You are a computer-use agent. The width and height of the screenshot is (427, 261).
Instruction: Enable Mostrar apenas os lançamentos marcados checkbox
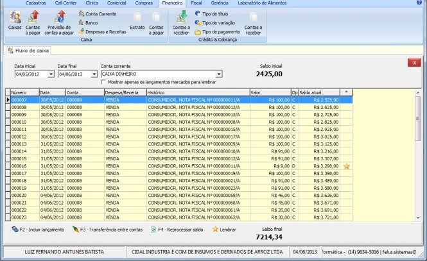point(103,82)
